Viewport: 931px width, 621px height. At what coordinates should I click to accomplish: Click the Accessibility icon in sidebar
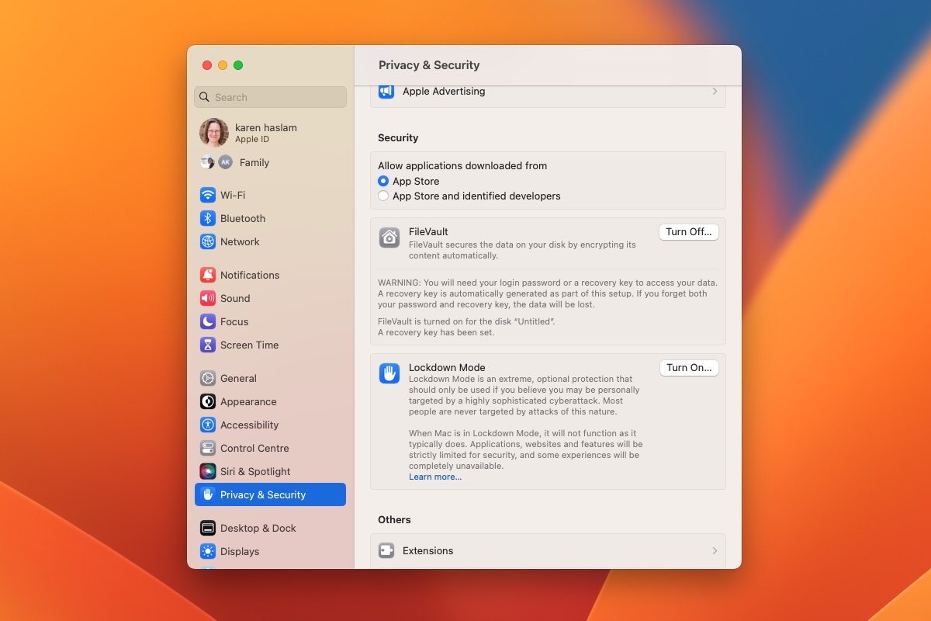coord(207,425)
